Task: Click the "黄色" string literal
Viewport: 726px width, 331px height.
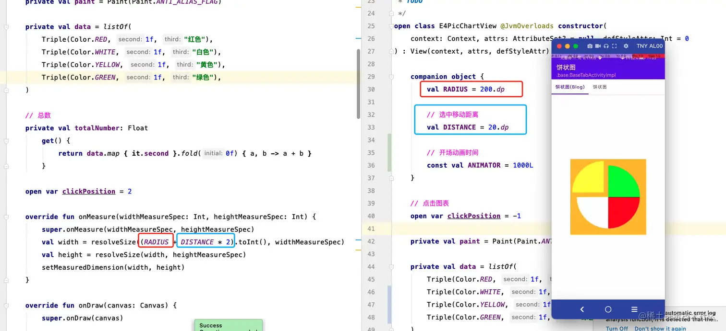Action: tap(208, 65)
